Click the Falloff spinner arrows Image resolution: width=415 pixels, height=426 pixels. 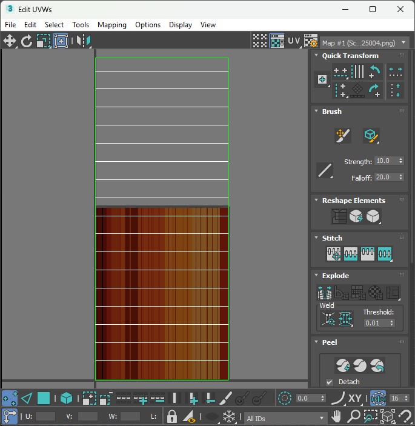[x=401, y=177]
